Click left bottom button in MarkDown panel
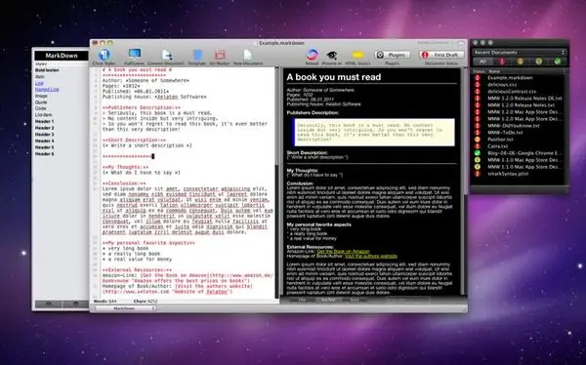Image resolution: width=586 pixels, height=365 pixels. tap(49, 304)
